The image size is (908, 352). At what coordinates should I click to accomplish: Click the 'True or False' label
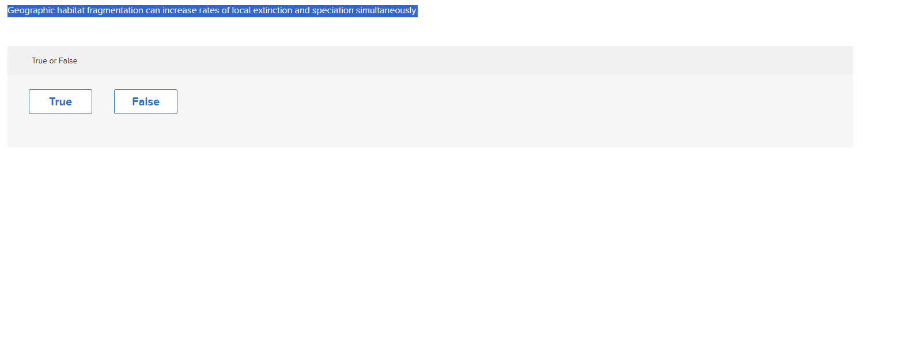coord(54,60)
